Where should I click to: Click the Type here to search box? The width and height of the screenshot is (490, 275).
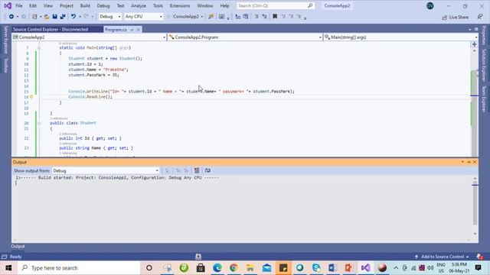(x=79, y=268)
